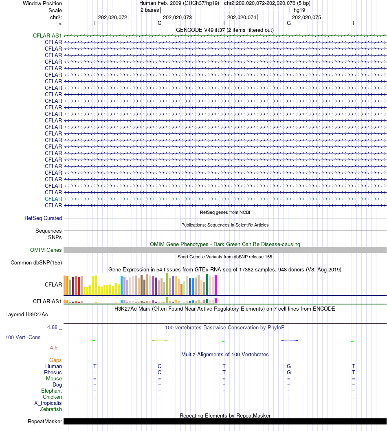
Task: Open the GTEx Gene Expression track title
Action: coord(225,269)
